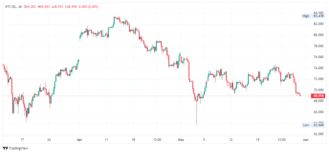Click the 83.478 high price tag
The image size is (329, 153).
pyautogui.click(x=318, y=16)
